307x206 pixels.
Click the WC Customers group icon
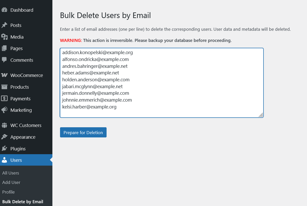[4, 125]
